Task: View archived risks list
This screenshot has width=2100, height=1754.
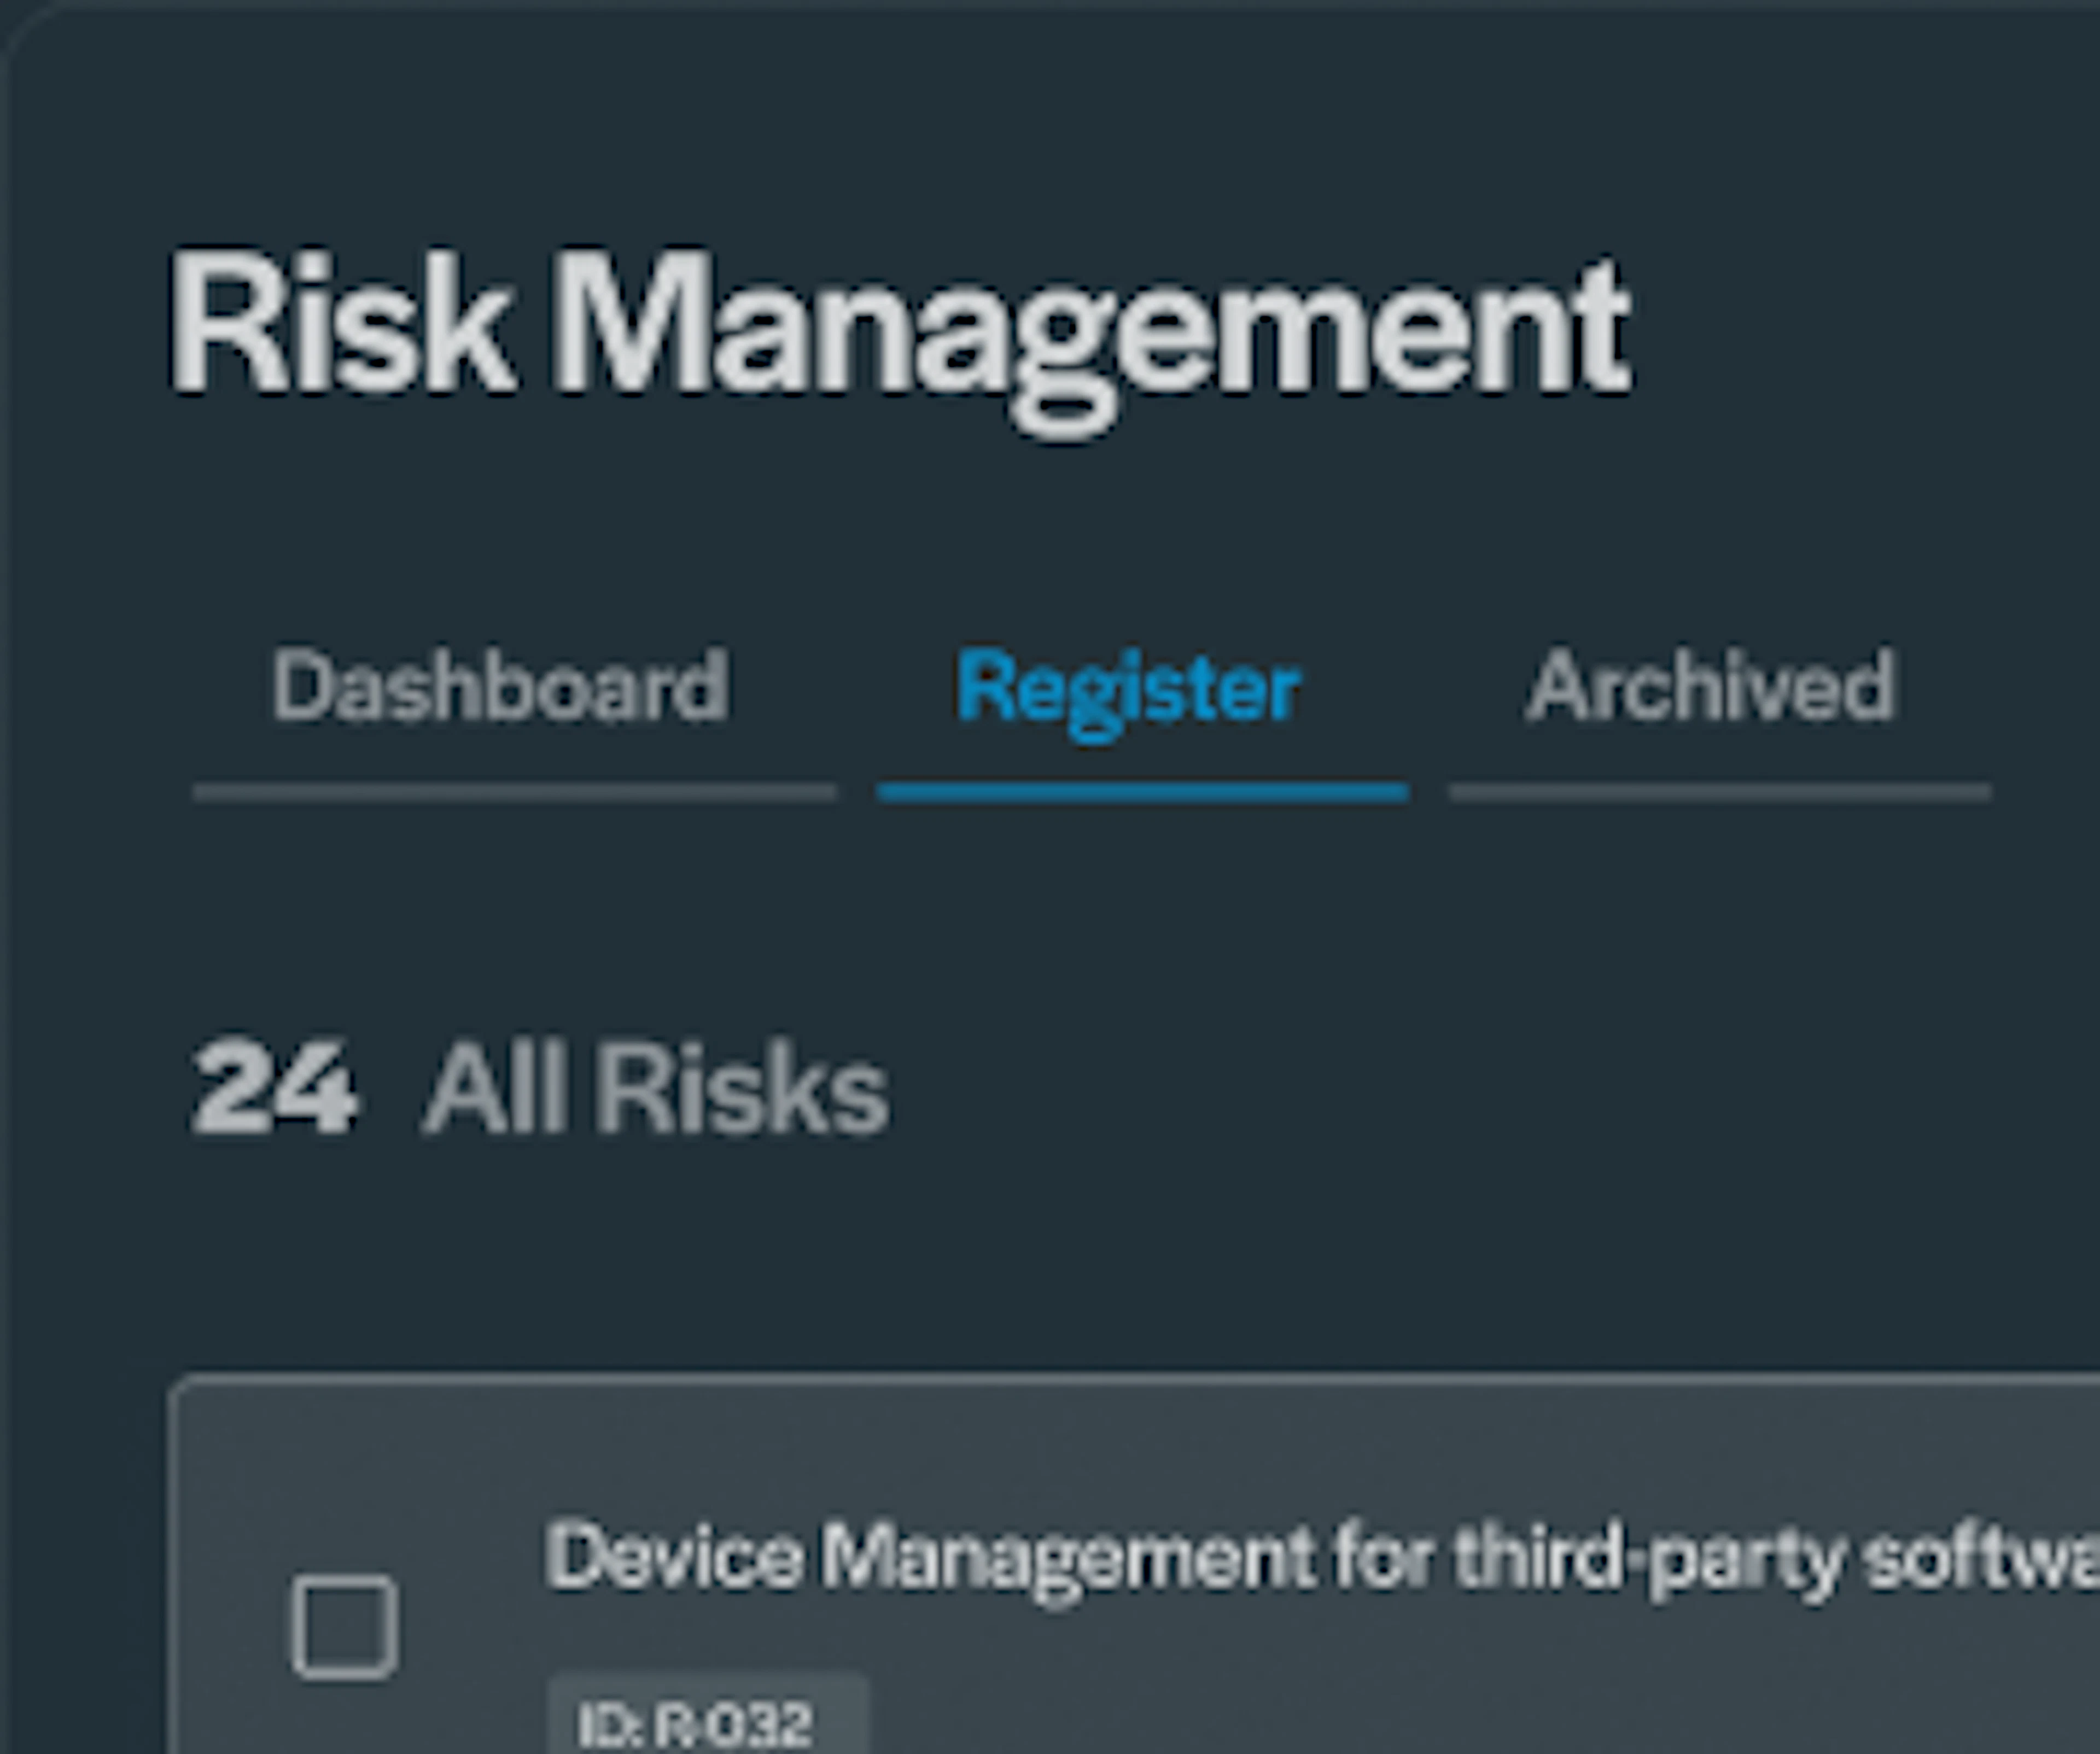Action: pyautogui.click(x=1710, y=686)
